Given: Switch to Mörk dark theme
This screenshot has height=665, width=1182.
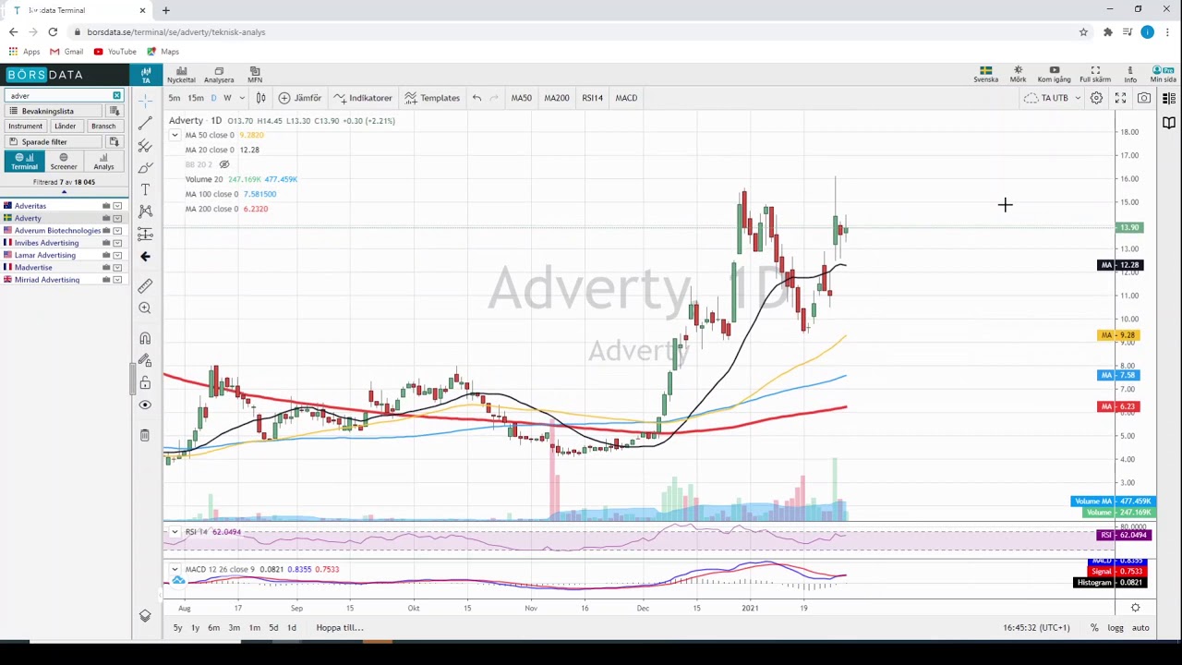Looking at the screenshot, I should click(x=1018, y=74).
